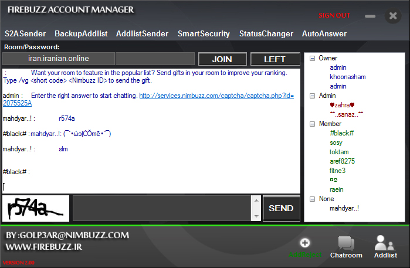Collapse the Owner group in user tree
The width and height of the screenshot is (410, 268).
(312, 58)
